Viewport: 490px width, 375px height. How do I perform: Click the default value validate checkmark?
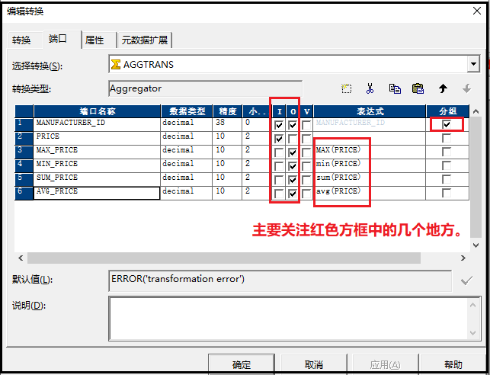point(466,280)
